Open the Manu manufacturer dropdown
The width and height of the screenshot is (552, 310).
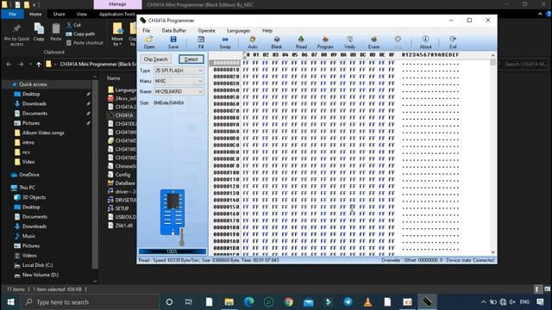coord(179,81)
